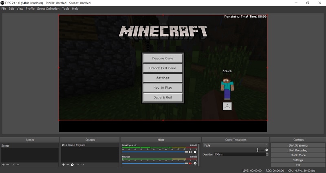
Task: Open the Tools menu
Action: (x=66, y=9)
